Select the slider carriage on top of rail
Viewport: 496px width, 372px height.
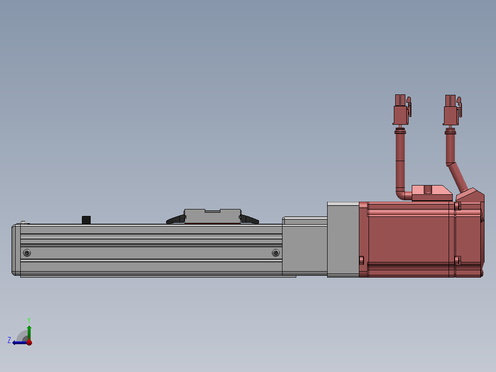pyautogui.click(x=212, y=216)
